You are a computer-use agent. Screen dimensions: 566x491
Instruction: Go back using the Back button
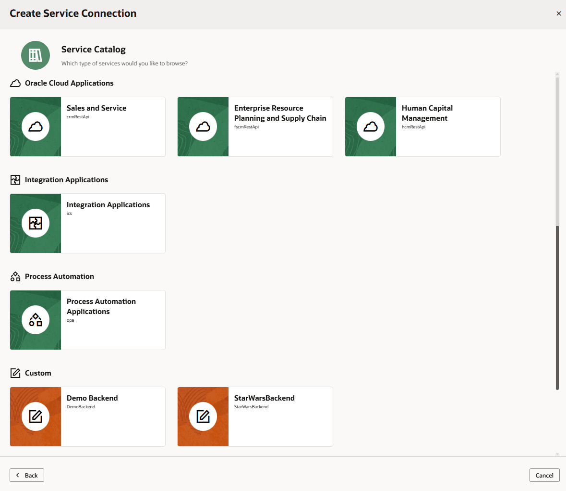pyautogui.click(x=26, y=475)
